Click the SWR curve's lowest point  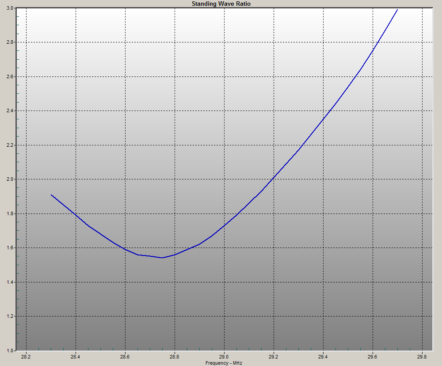tap(162, 257)
